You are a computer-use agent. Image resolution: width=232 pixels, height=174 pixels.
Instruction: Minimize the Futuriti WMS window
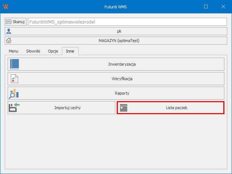(189, 7)
